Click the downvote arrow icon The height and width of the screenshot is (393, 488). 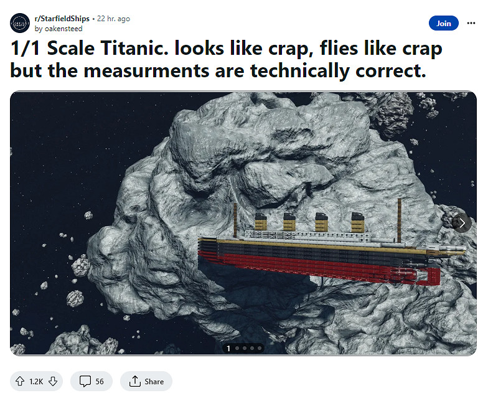pyautogui.click(x=53, y=381)
